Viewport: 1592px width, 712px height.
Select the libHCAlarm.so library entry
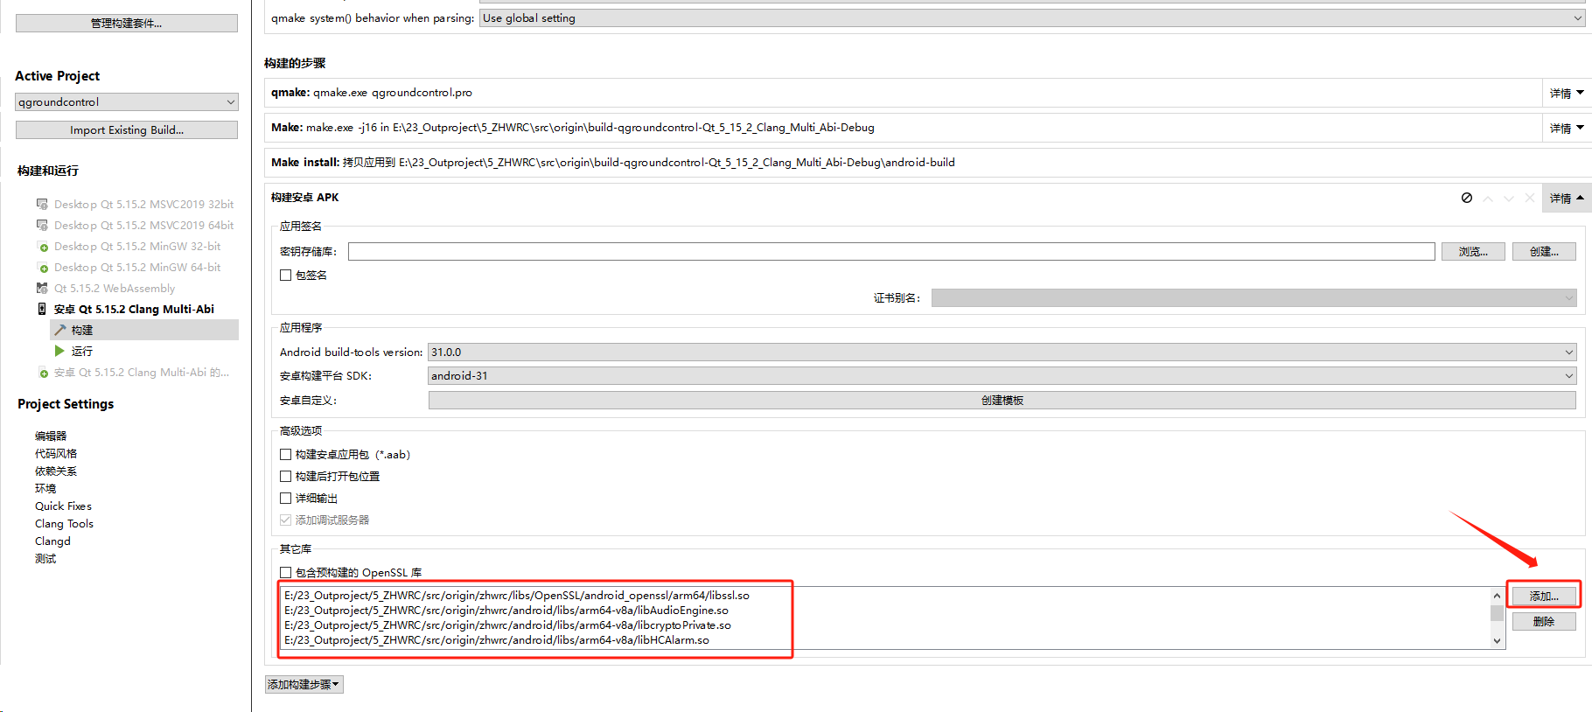[x=497, y=639]
